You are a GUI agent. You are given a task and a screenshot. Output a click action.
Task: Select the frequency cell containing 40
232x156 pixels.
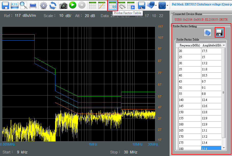[190, 75]
